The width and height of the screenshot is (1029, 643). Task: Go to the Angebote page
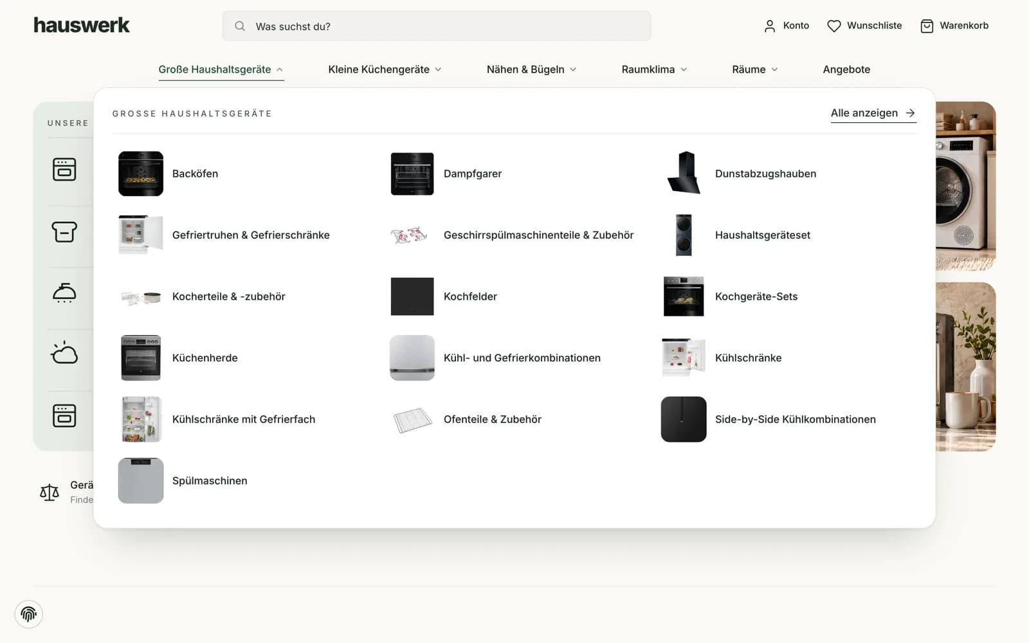[x=846, y=69]
